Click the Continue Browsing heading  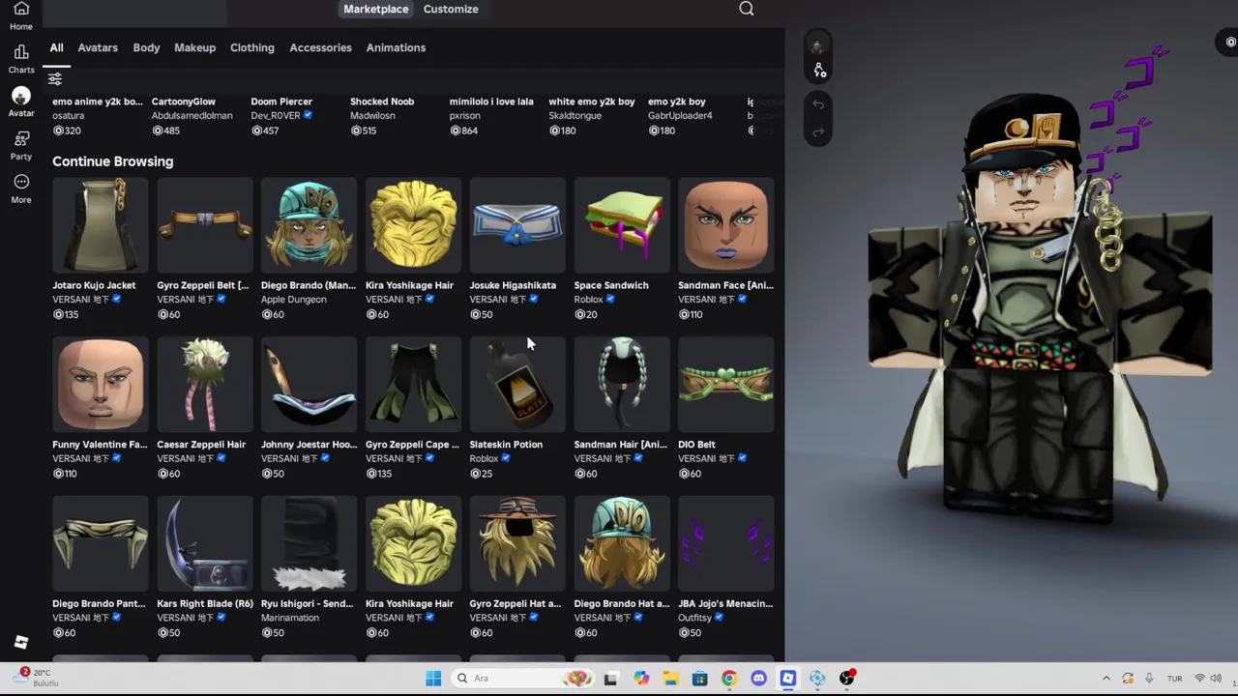point(113,161)
